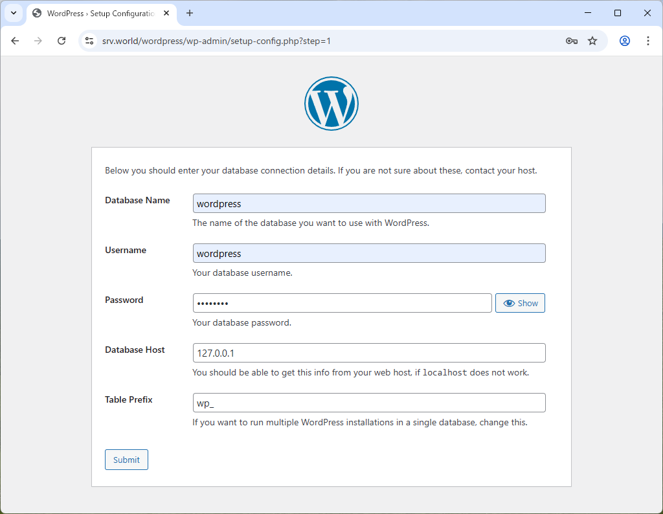Open the saved passwords key icon
Screen dimensions: 663x514
tap(571, 40)
